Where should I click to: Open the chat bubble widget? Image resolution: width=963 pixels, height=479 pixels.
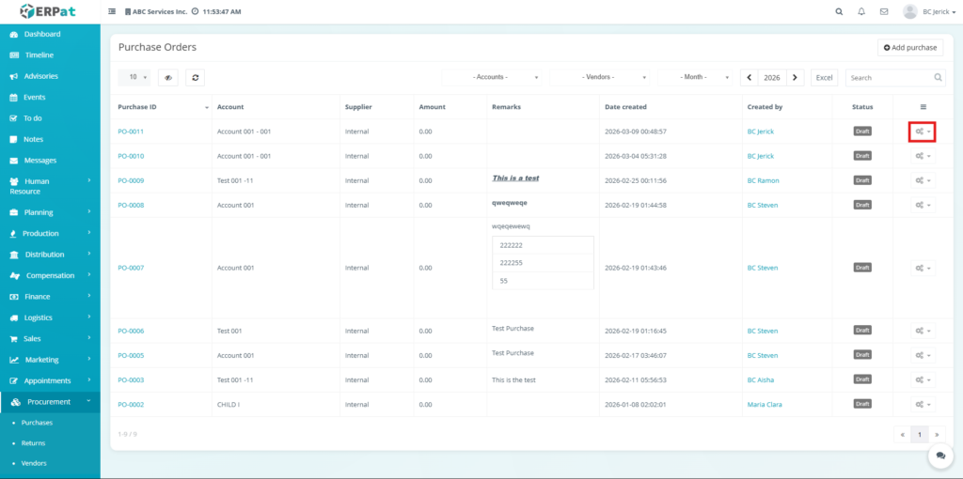[x=939, y=455]
